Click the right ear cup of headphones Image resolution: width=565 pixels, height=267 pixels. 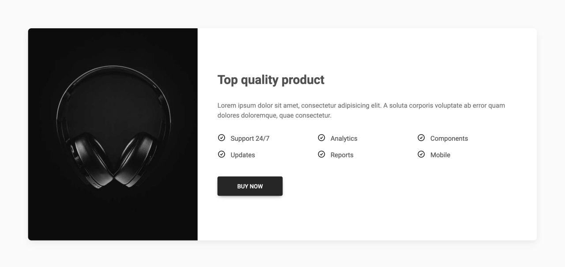point(136,160)
